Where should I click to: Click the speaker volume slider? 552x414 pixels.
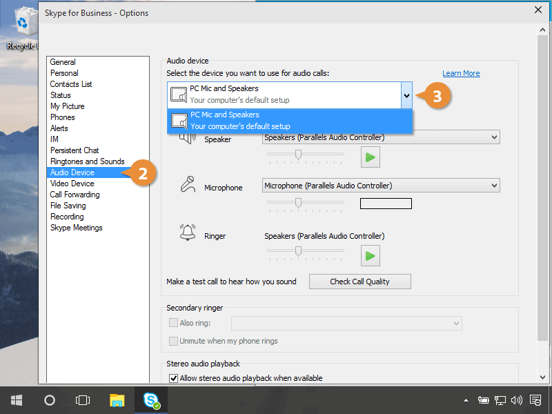(x=299, y=155)
